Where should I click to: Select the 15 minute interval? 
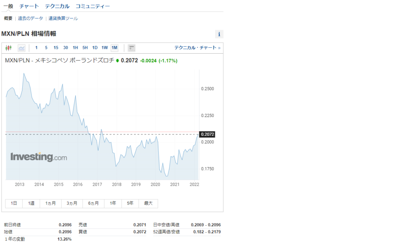[x=56, y=48]
